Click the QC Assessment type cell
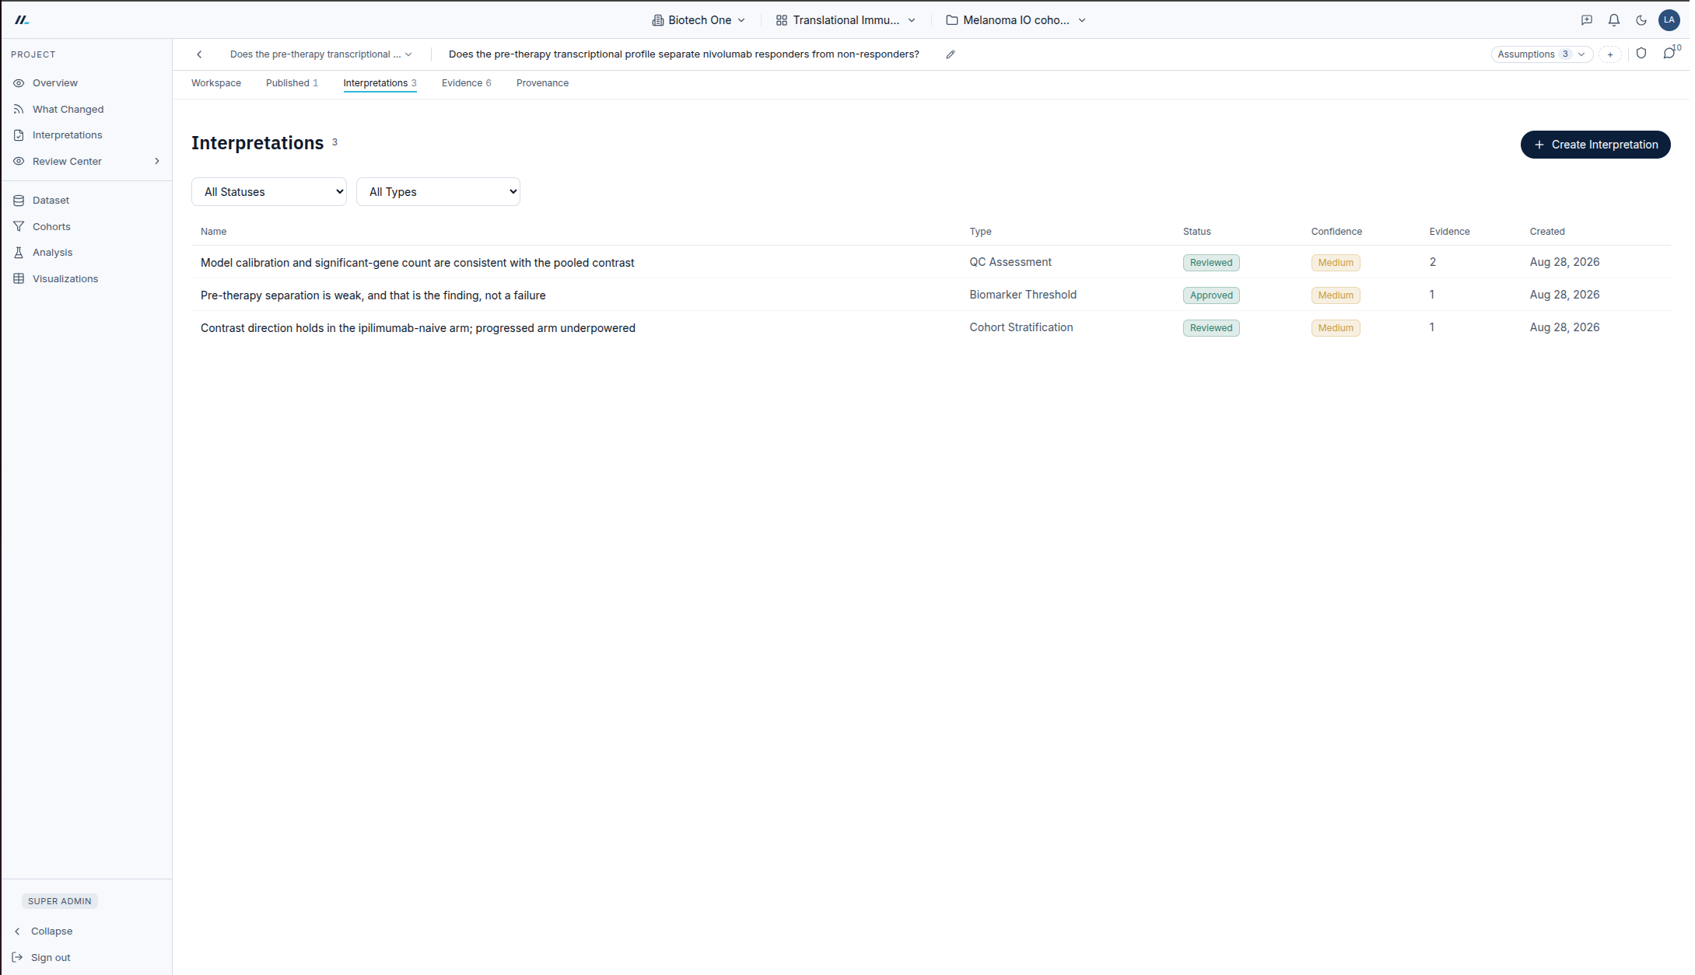Image resolution: width=1695 pixels, height=975 pixels. 1010,263
